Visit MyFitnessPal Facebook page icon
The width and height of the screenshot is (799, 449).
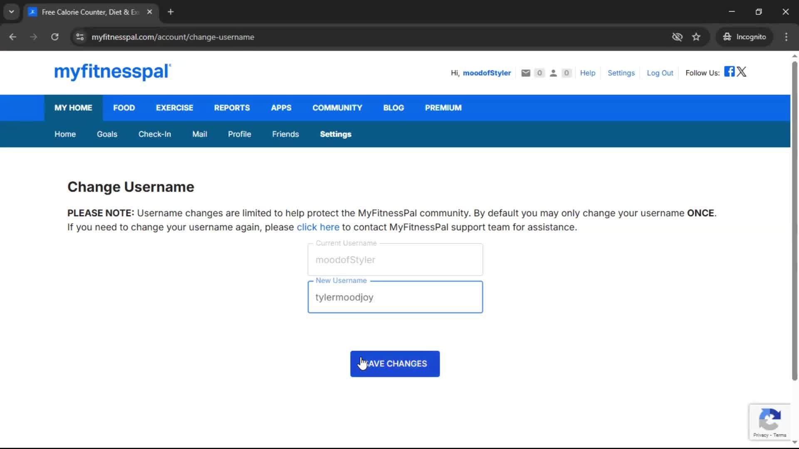pyautogui.click(x=729, y=72)
